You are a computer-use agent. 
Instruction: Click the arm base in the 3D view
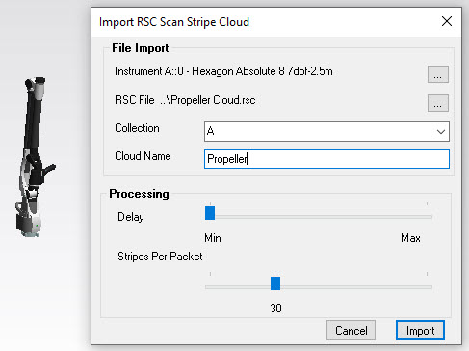tap(27, 225)
